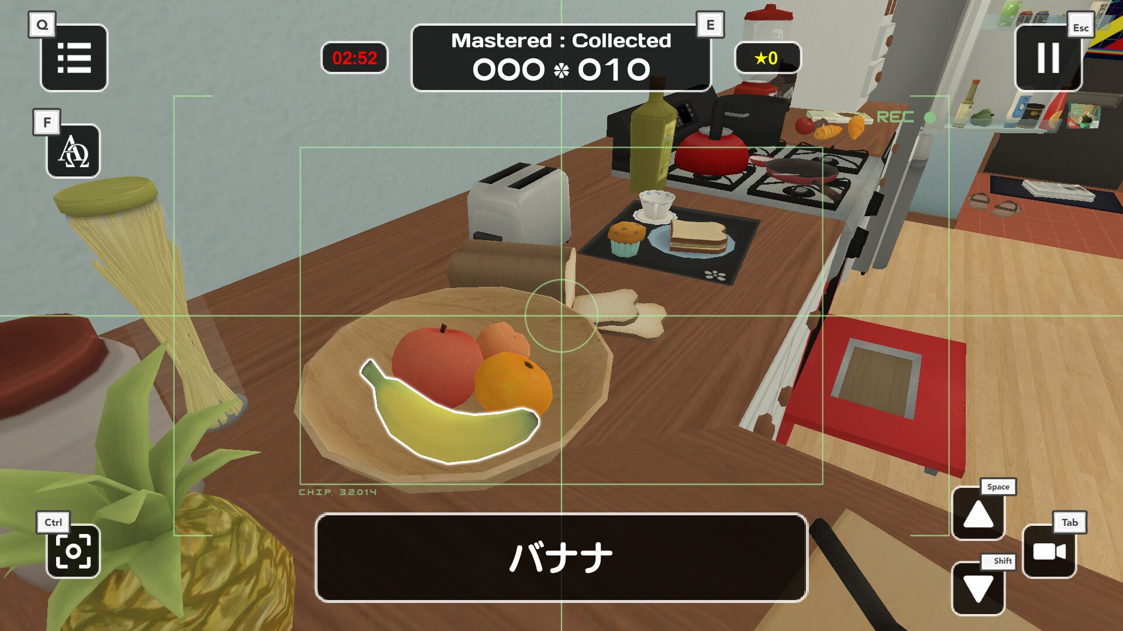This screenshot has width=1123, height=631.
Task: Toggle the star rating ★0 counter
Action: [764, 58]
